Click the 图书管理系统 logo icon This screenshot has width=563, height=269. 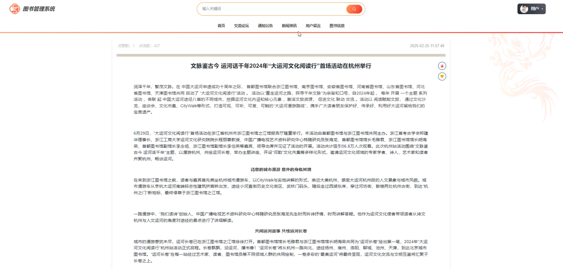pyautogui.click(x=15, y=8)
